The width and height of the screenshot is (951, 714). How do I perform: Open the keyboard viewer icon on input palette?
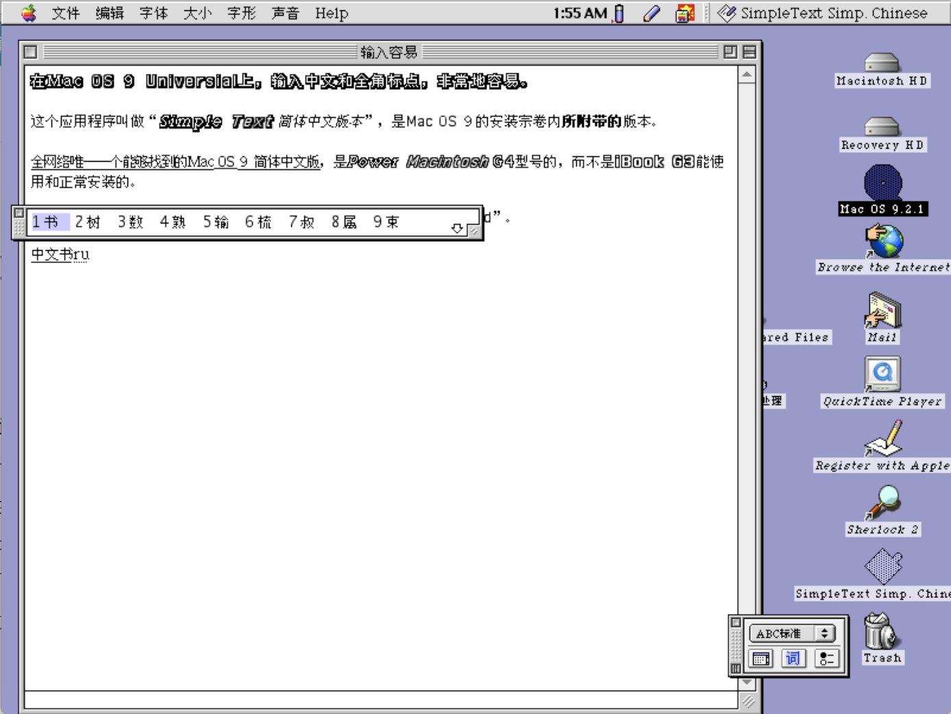(x=761, y=658)
